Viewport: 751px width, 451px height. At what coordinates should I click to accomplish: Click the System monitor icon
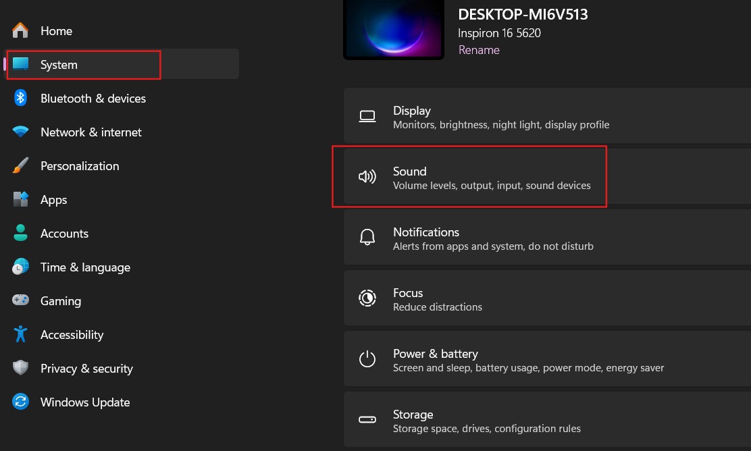click(x=20, y=63)
